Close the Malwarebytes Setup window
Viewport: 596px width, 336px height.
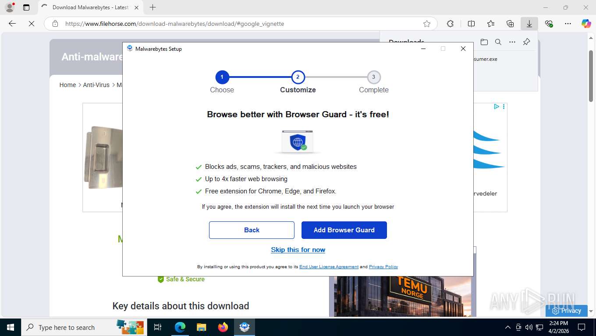pos(463,49)
